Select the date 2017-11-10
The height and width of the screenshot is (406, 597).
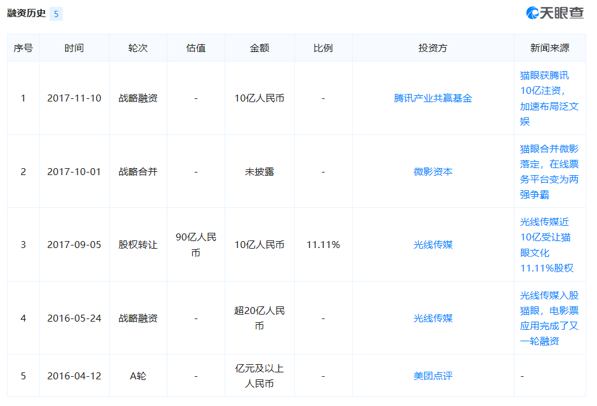pos(74,98)
